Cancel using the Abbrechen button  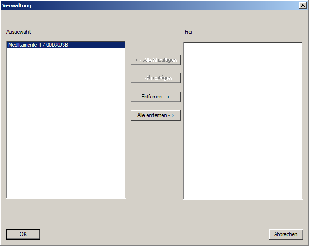click(285, 234)
